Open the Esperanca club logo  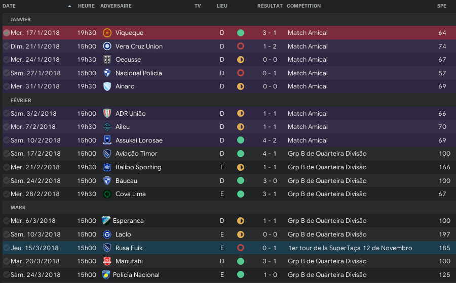point(106,221)
